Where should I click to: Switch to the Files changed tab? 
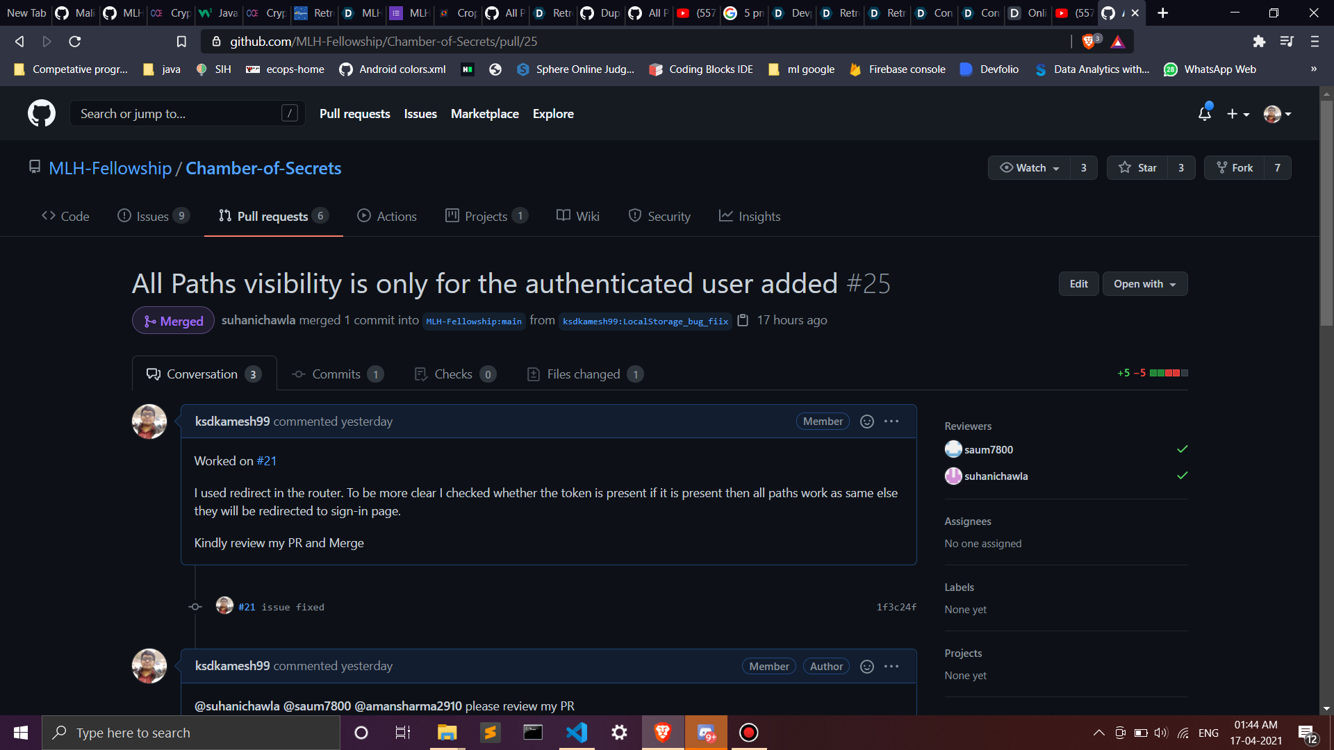click(584, 374)
